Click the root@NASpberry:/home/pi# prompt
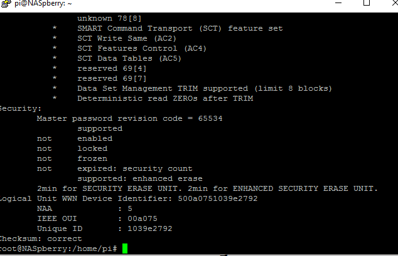 pyautogui.click(x=58, y=248)
